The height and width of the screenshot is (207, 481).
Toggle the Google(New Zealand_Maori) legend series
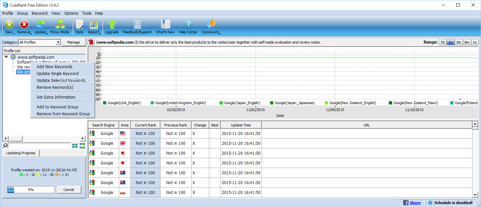point(413,103)
